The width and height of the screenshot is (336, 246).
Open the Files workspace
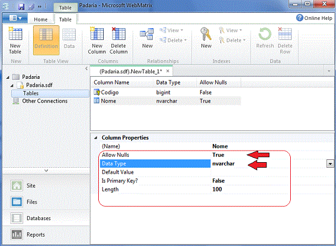tap(31, 202)
